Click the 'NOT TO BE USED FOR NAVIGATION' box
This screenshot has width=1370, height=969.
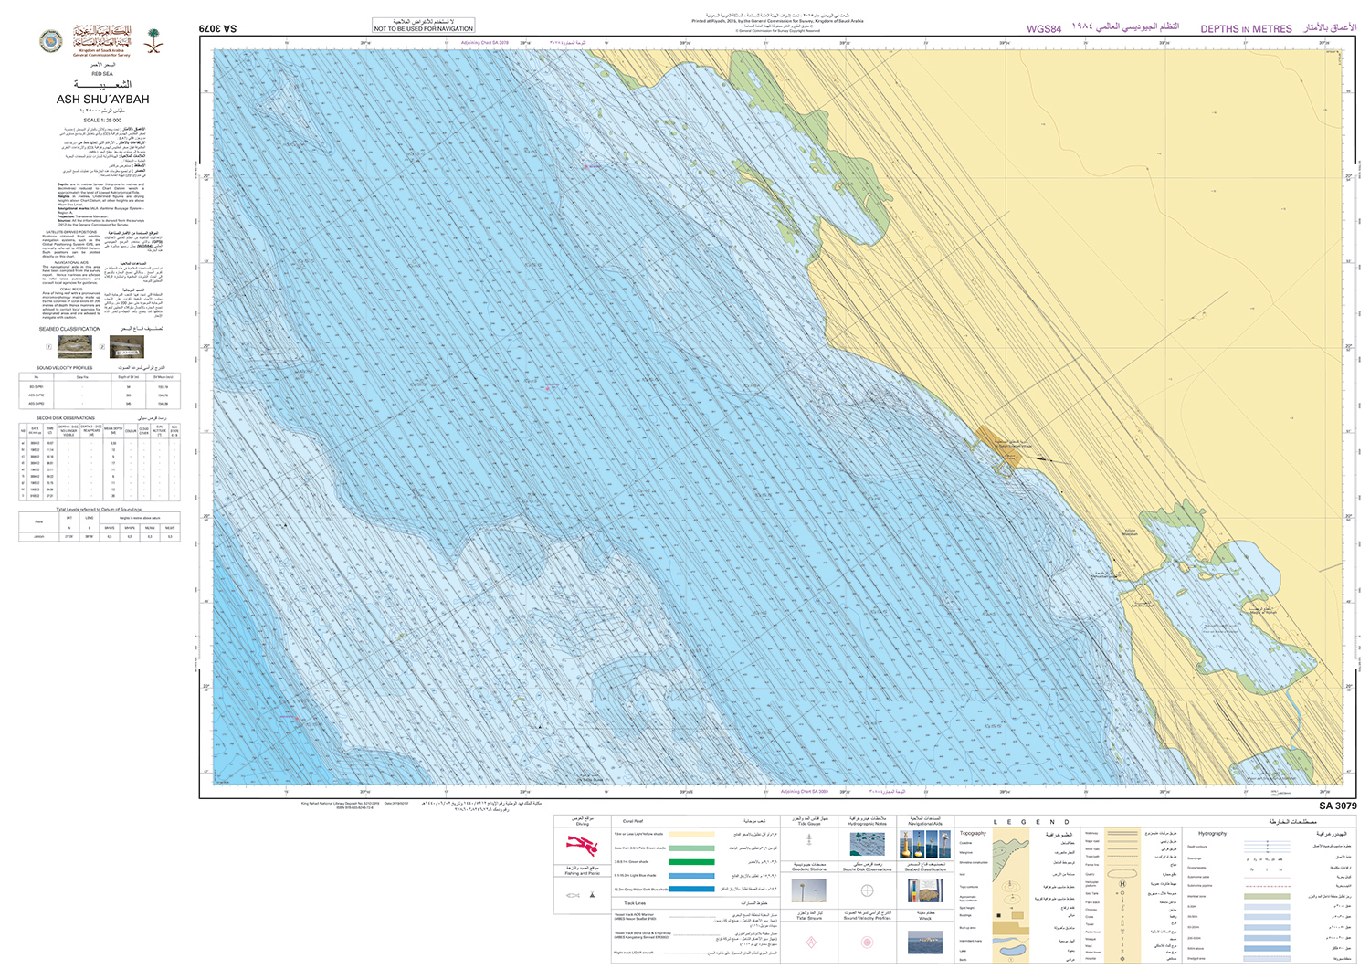click(x=424, y=26)
